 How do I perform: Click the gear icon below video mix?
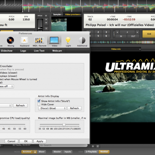tap(93, 146)
